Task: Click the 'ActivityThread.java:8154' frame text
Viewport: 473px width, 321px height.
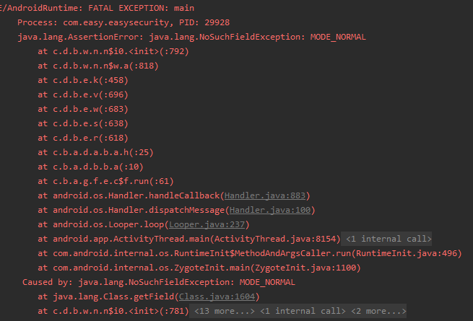Action: tap(275, 239)
